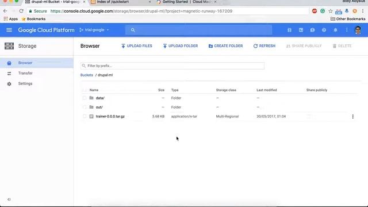Open the gift icon in header
The height and width of the screenshot is (207, 368).
click(289, 30)
